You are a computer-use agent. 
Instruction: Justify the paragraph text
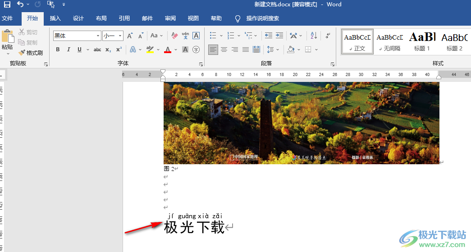click(246, 49)
